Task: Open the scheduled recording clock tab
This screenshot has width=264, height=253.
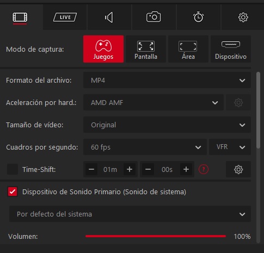Action: click(198, 17)
